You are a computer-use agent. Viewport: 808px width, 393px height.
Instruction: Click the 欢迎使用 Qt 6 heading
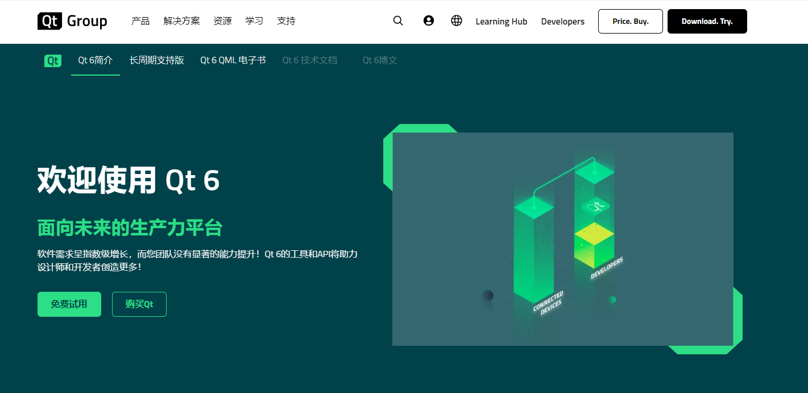129,180
